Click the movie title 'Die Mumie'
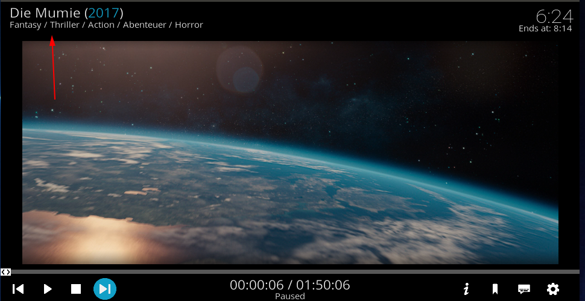Screen dimensions: 585x301 (45, 13)
